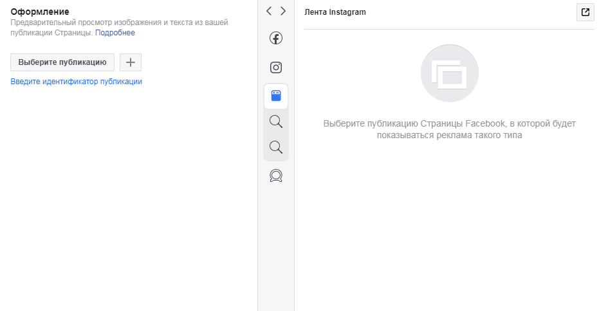This screenshot has height=311, width=599.
Task: Open preview in new window icon
Action: coord(585,12)
